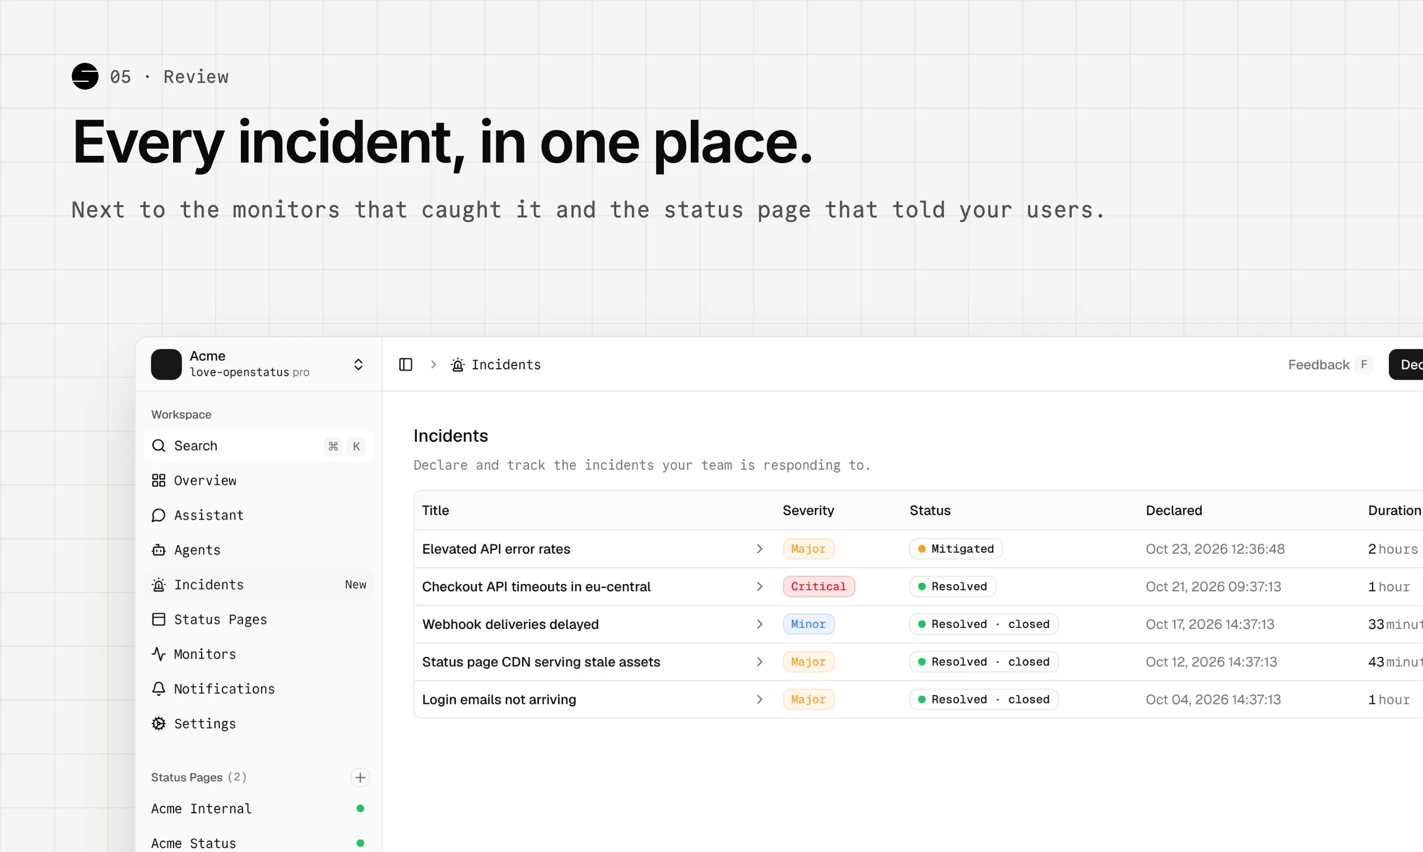Click the Monitors activity pulse icon
The width and height of the screenshot is (1423, 852).
point(159,654)
